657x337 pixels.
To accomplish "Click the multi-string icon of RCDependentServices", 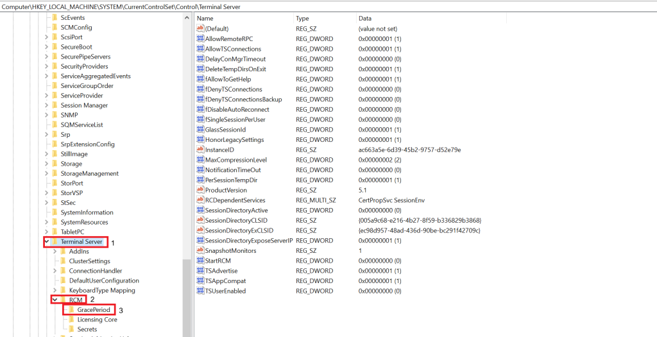I will (200, 200).
